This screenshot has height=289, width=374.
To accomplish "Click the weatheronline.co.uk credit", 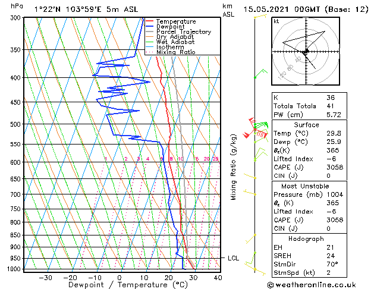I will pos(312,285).
